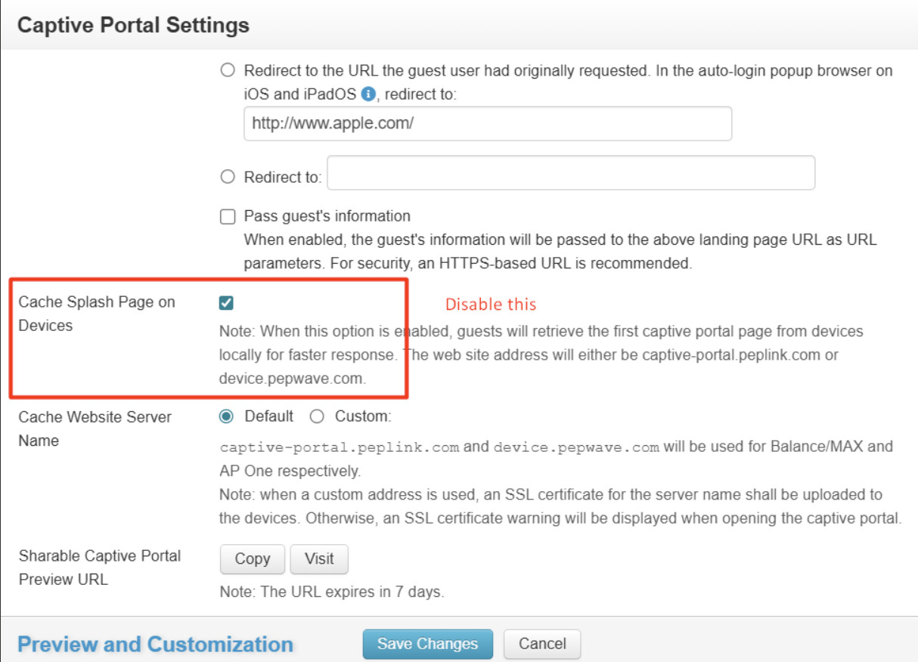
Task: Open the Preview and Customization section heading
Action: [155, 645]
